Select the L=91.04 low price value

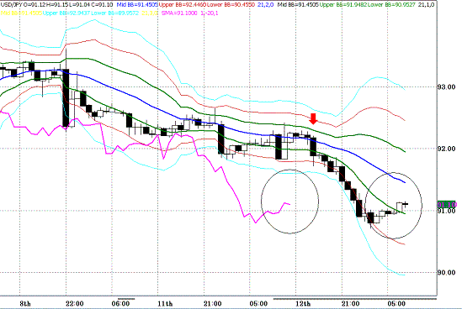(79, 5)
